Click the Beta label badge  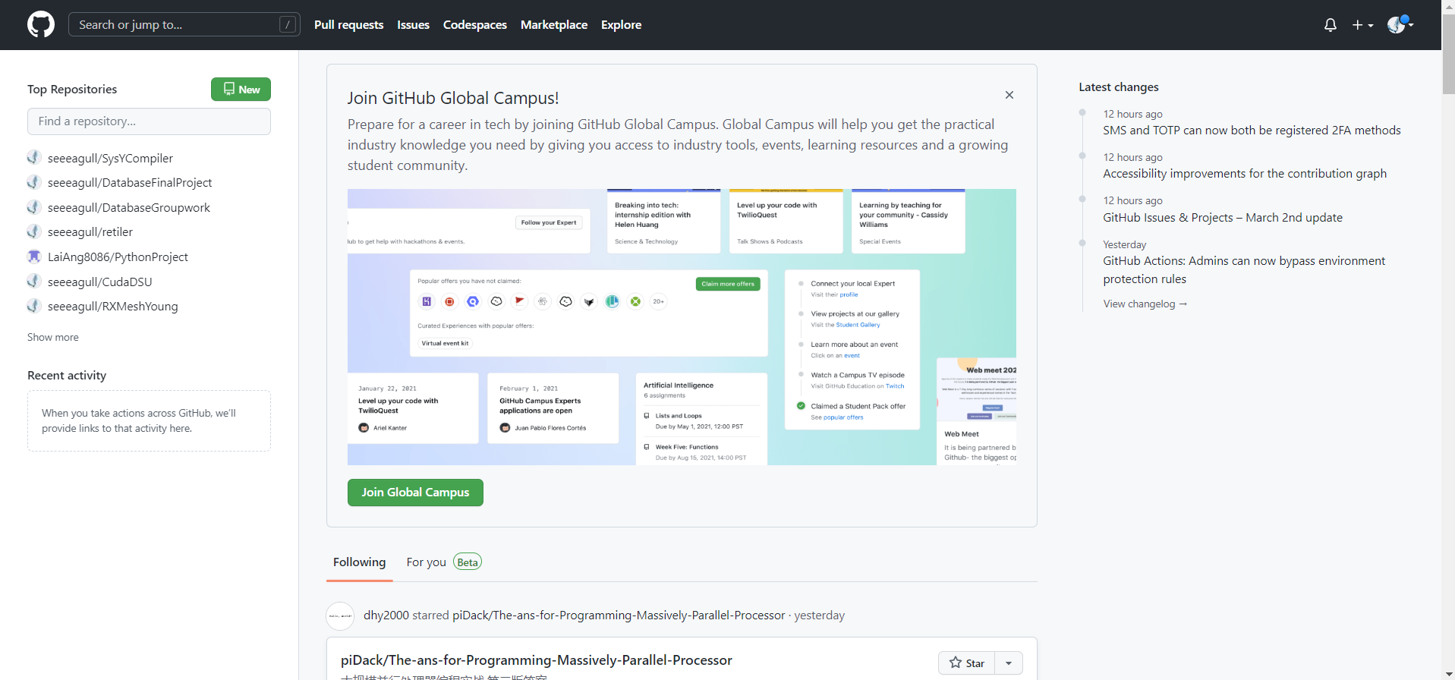(x=468, y=562)
